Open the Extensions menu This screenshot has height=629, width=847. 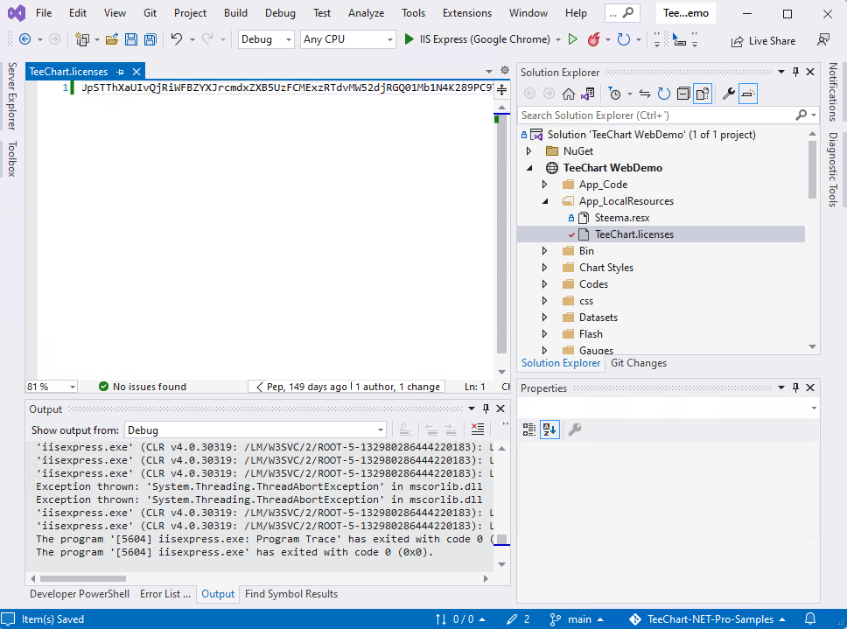click(x=467, y=13)
